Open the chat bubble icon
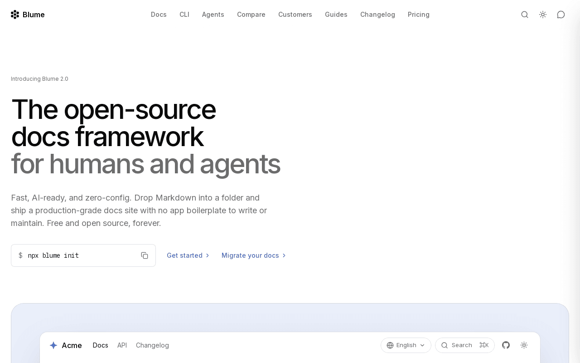Viewport: 580px width, 363px height. pyautogui.click(x=561, y=15)
